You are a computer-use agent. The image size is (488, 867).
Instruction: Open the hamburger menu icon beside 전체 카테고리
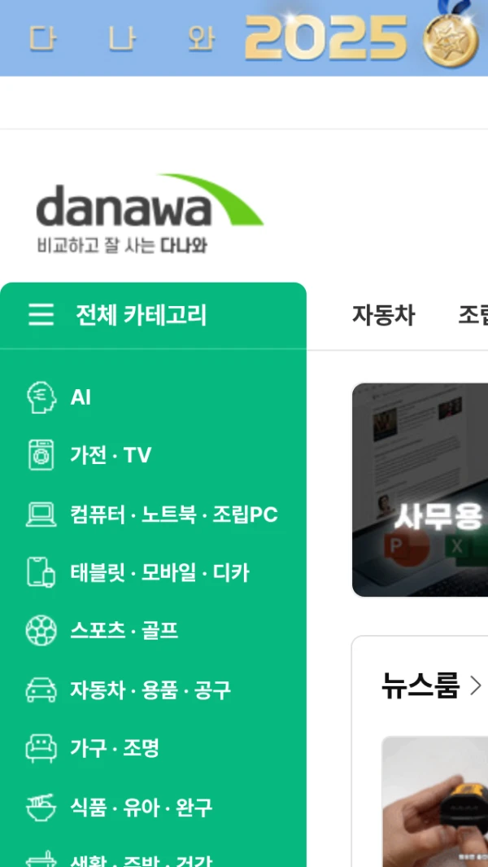click(41, 314)
